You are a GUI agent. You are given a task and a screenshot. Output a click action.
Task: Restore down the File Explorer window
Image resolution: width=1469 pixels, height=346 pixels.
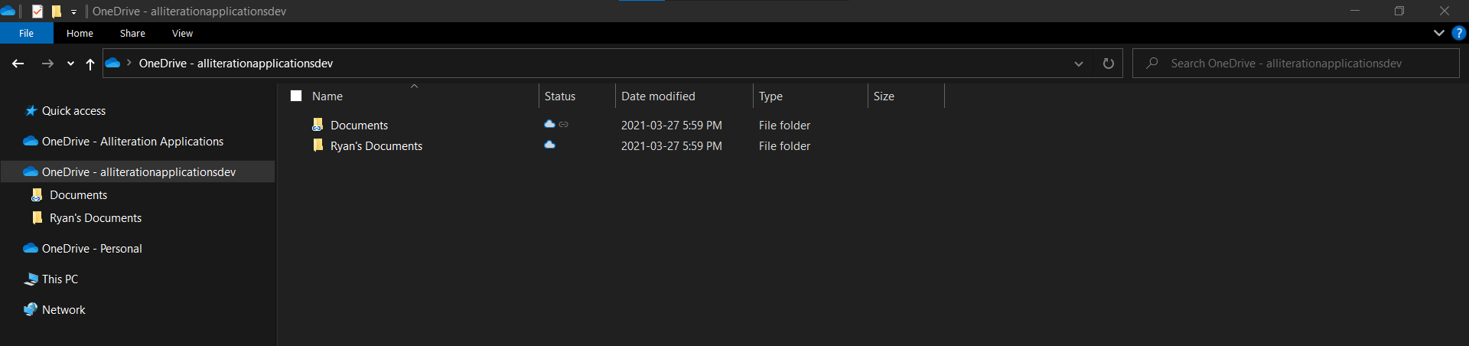click(1399, 11)
